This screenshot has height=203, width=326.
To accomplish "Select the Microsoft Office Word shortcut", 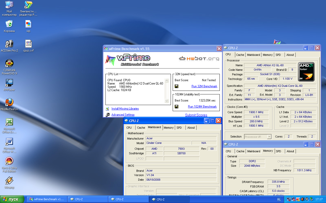I will point(9,145).
